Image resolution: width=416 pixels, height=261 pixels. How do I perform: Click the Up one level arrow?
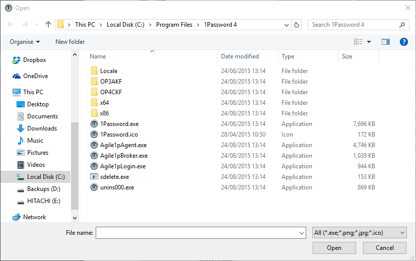[48, 24]
